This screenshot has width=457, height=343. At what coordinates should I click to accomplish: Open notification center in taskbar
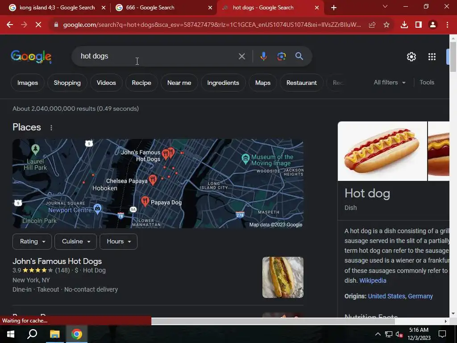click(442, 334)
